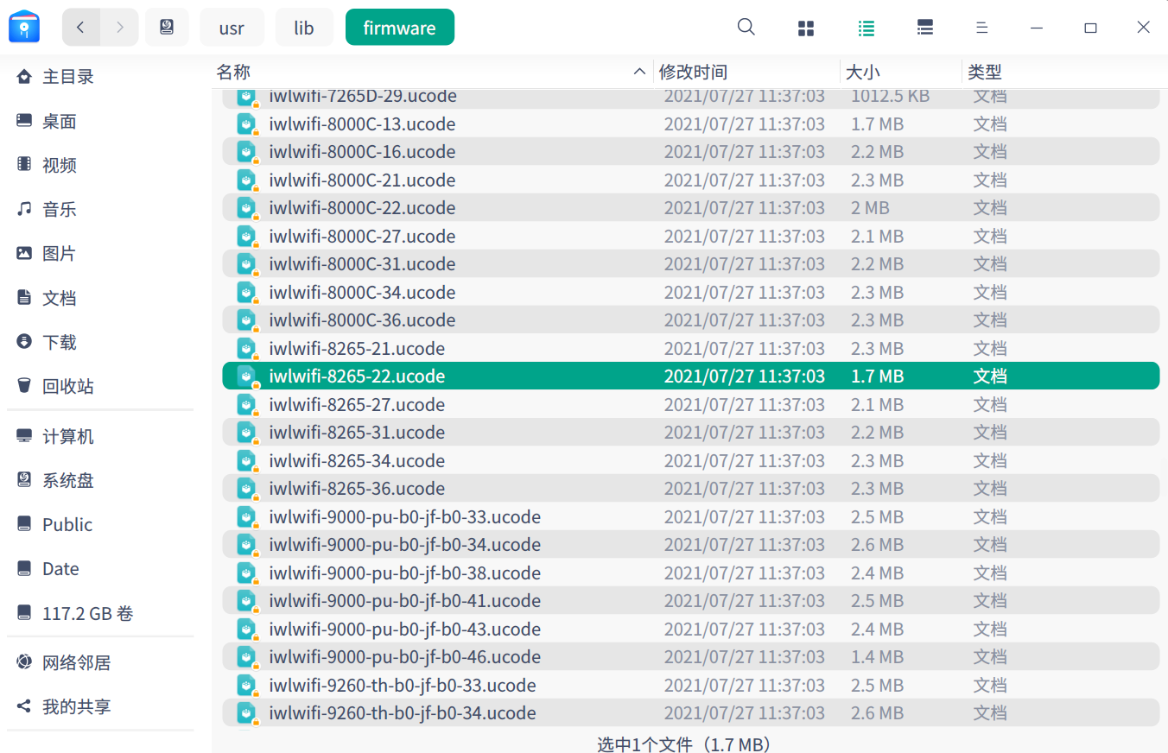Sort files by 名称 column header
The width and height of the screenshot is (1168, 753).
[432, 72]
